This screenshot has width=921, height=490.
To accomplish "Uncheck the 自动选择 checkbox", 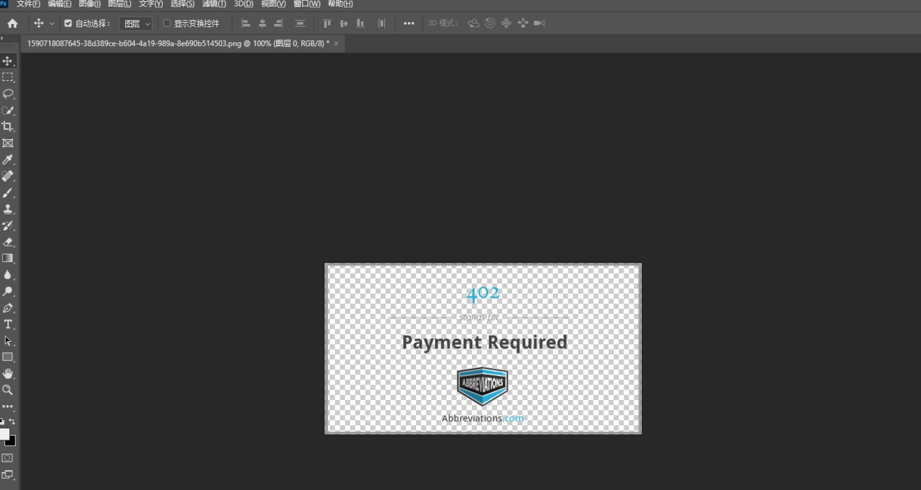I will pyautogui.click(x=68, y=23).
